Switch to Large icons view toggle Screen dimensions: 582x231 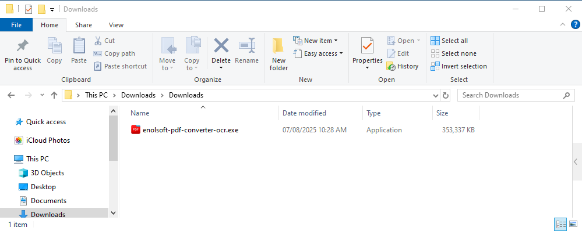point(573,224)
